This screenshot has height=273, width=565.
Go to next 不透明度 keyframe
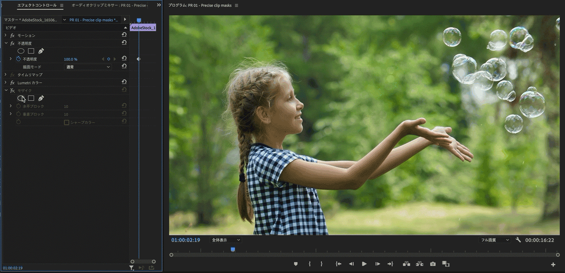click(115, 59)
